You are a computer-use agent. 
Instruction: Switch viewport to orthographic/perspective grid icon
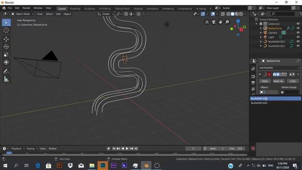(207, 22)
